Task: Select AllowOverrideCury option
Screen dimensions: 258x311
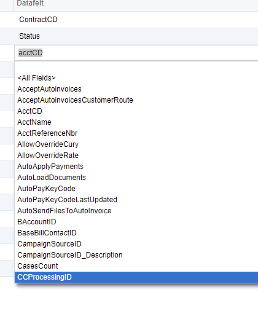Action: click(x=136, y=144)
